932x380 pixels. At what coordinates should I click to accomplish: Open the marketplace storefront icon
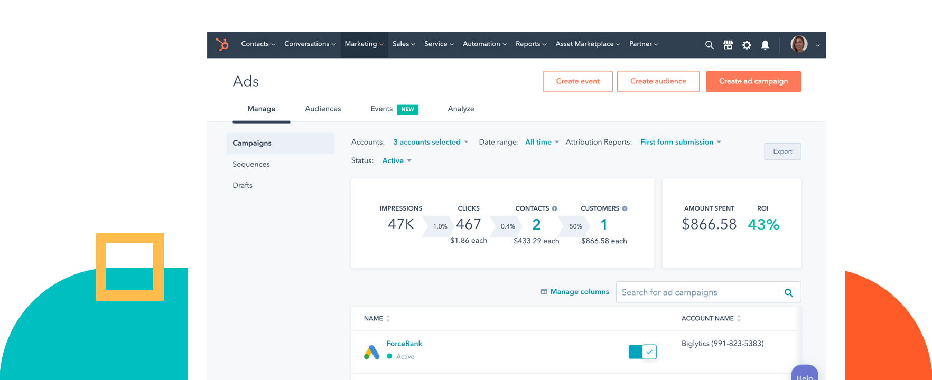coord(728,45)
